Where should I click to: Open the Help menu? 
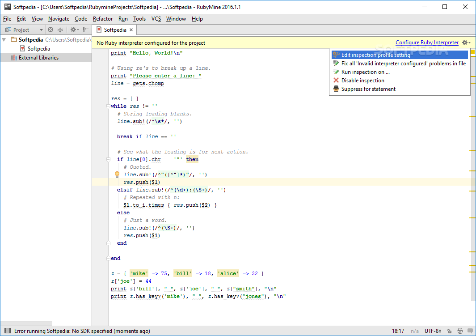(x=197, y=19)
